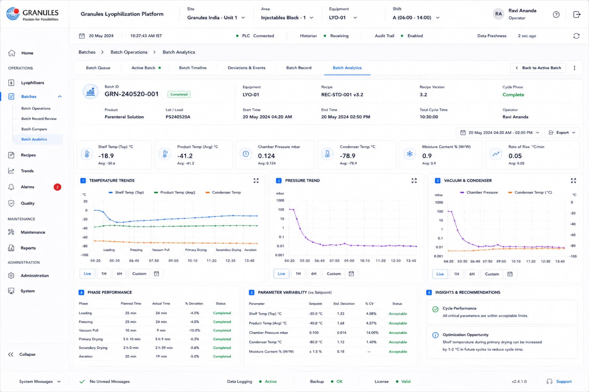Screen dimensions: 589x392
Task: Open calendar icon under Temperature Trends chart
Action: coord(156,274)
